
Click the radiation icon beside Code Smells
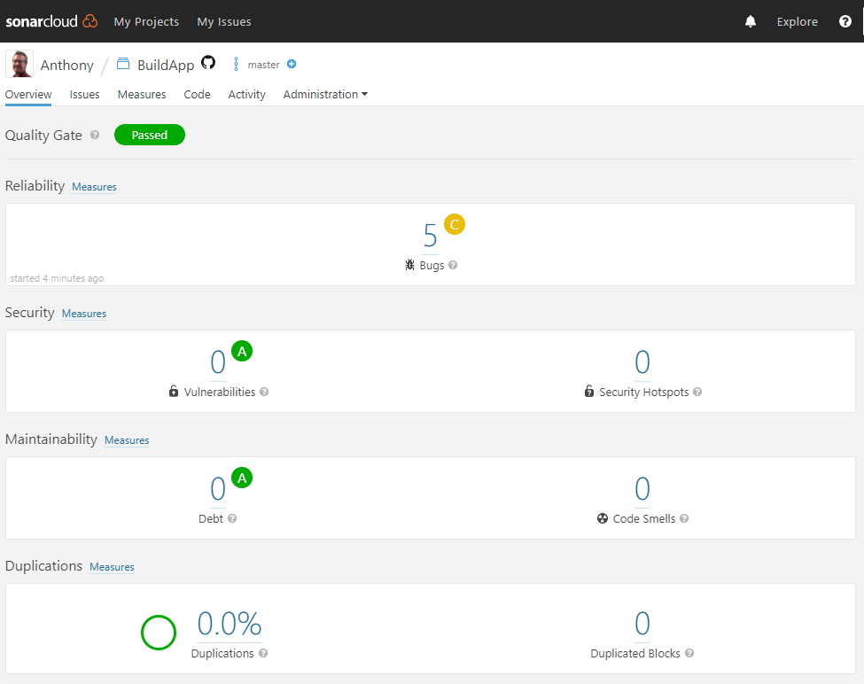tap(603, 518)
